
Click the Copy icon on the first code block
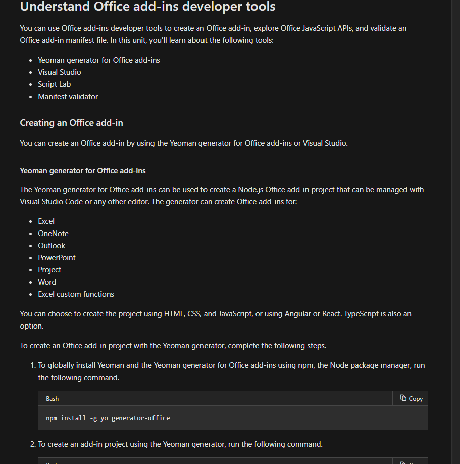tap(410, 398)
